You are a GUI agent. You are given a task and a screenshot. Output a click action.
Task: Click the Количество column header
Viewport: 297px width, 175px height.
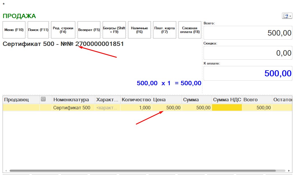click(136, 100)
